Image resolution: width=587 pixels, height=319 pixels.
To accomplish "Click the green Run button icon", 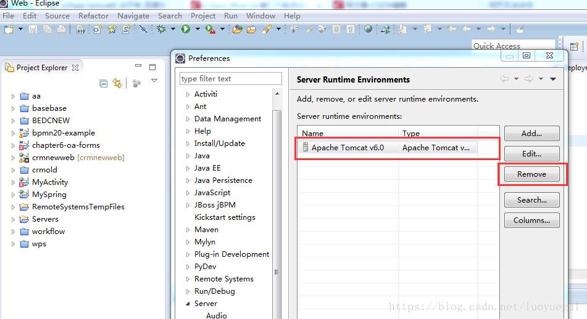I will point(186,29).
